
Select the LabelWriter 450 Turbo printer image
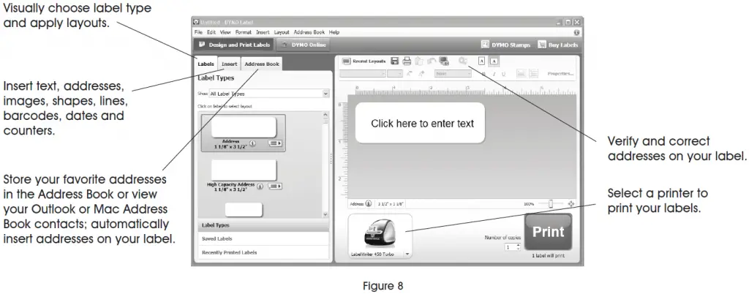point(380,234)
